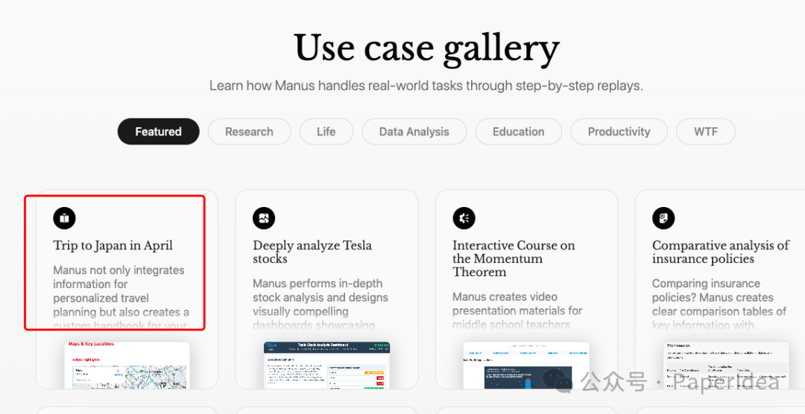The width and height of the screenshot is (805, 414).
Task: Open the "Trip to Japan in April" title
Action: click(x=113, y=246)
